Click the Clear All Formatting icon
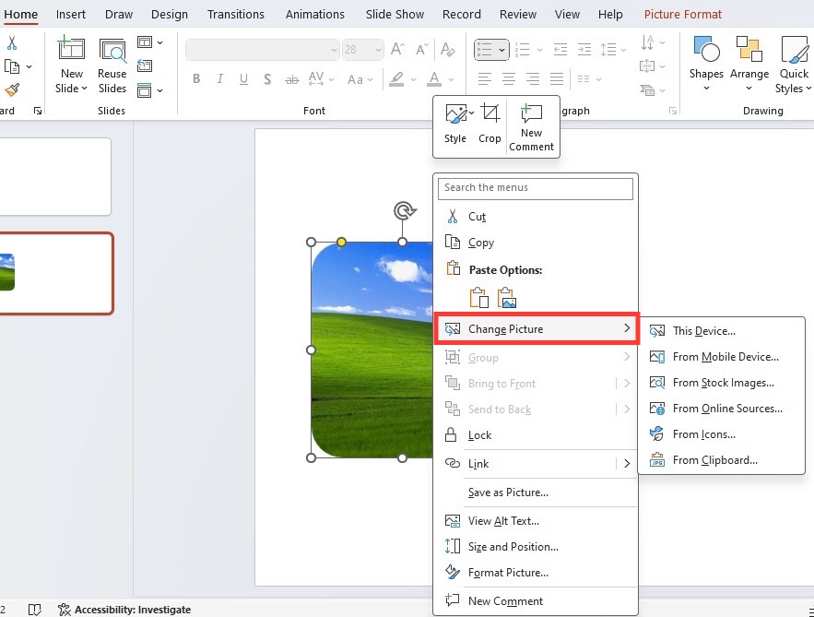The image size is (814, 617). pos(447,49)
